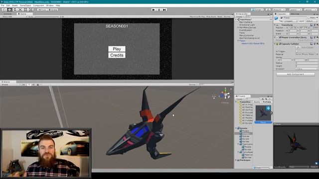Open the Layer dropdown in Inspector

coord(312,21)
